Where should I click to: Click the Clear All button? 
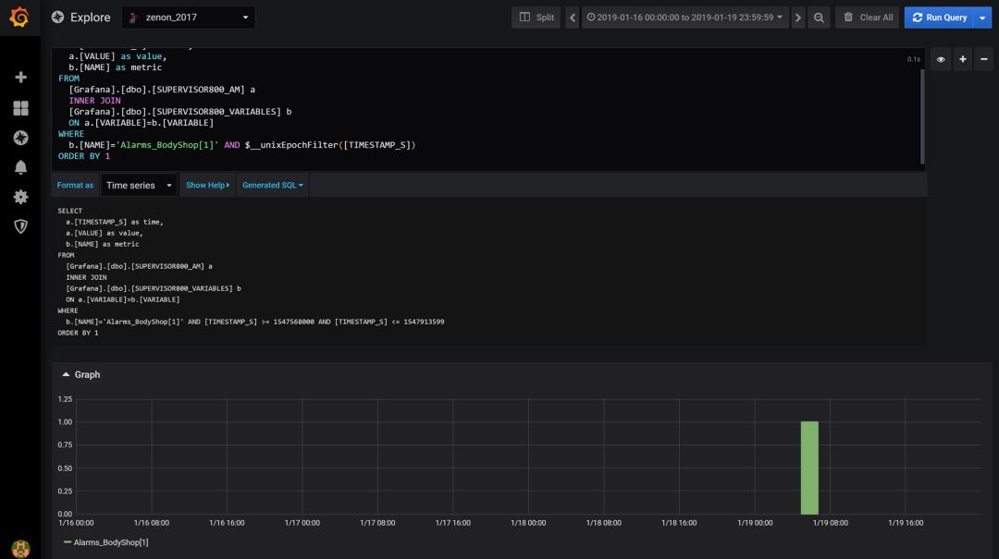(x=867, y=18)
